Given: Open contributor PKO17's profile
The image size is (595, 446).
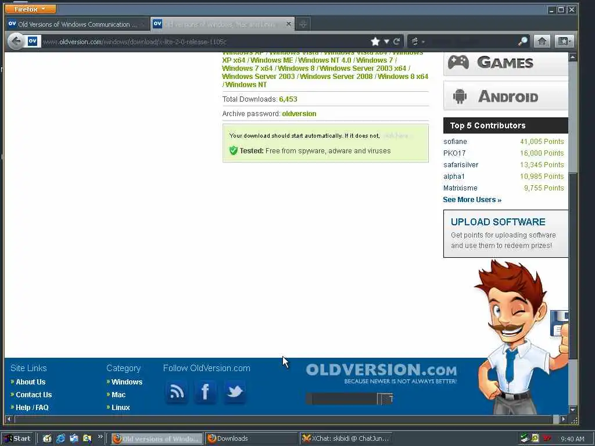Looking at the screenshot, I should 454,153.
